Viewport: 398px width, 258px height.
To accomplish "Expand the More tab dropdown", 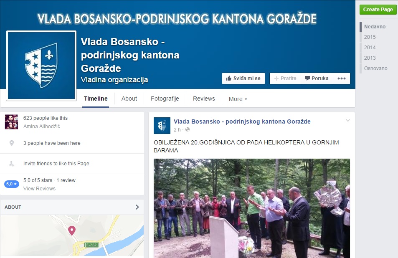I will coord(238,99).
